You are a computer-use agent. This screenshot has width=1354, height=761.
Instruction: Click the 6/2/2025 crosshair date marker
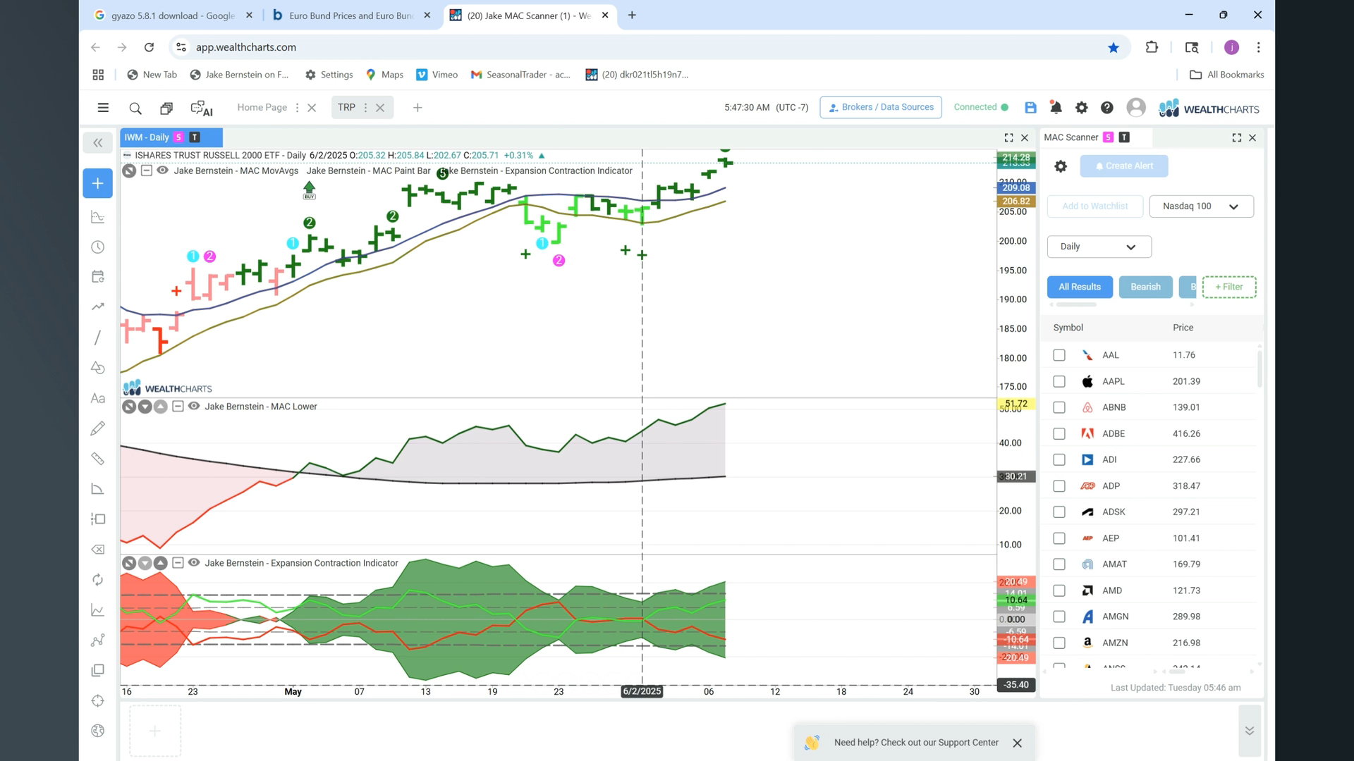click(642, 691)
